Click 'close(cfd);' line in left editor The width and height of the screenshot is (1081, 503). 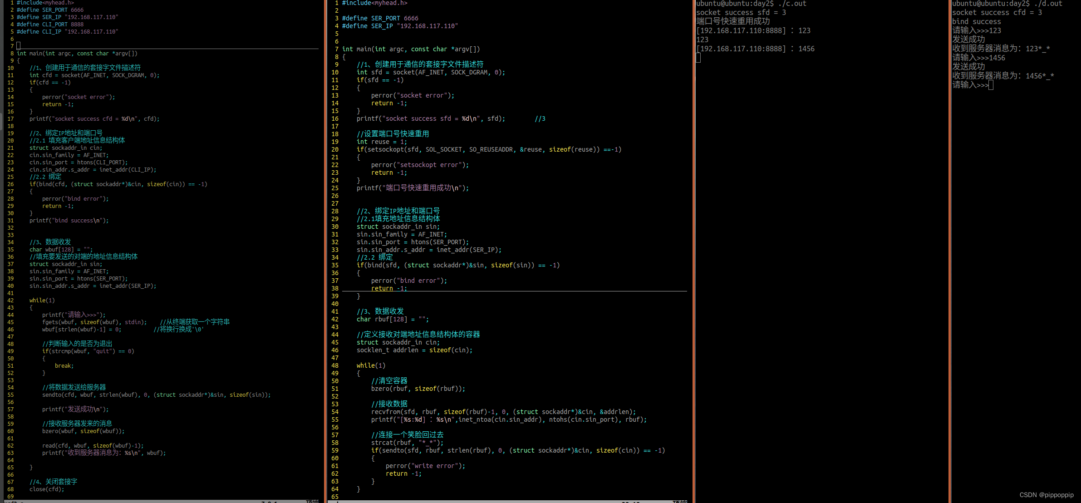(x=47, y=489)
